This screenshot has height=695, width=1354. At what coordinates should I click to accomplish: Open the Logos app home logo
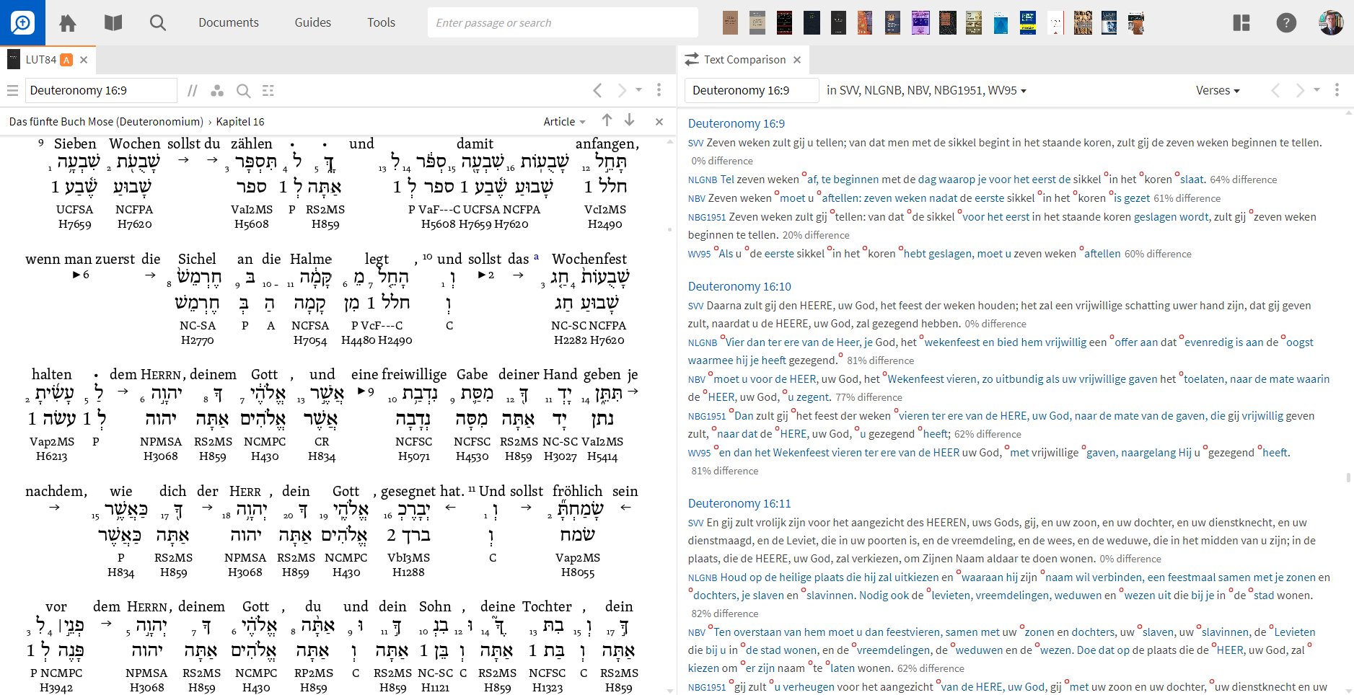(22, 22)
